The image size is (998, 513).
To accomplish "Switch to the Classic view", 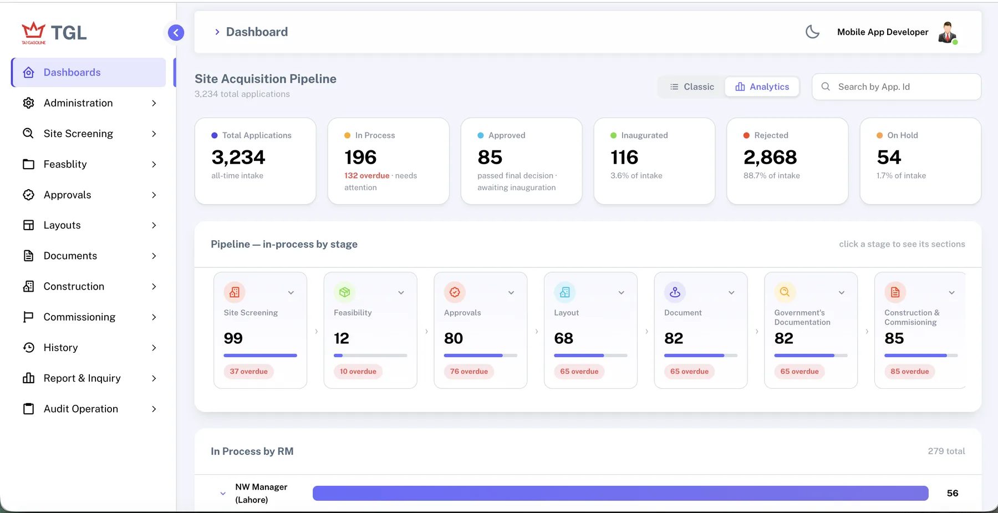I will pos(692,87).
